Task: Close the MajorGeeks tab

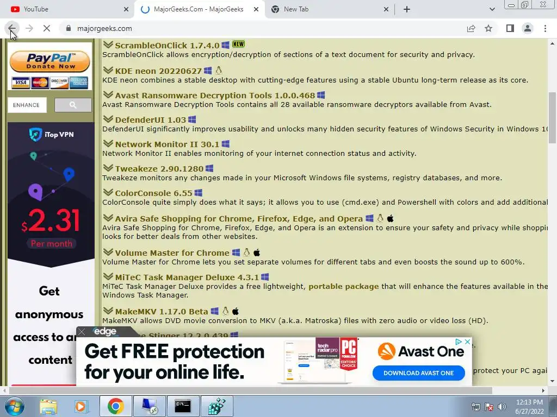Action: click(256, 9)
